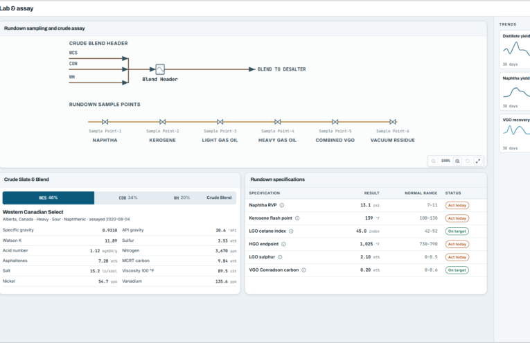
Task: Click the Crude Slate & Blend panel title
Action: point(26,179)
